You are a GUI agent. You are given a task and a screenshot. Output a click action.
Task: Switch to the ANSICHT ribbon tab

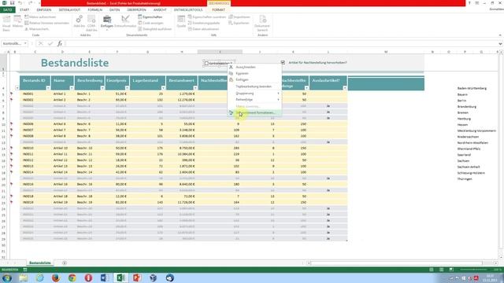pos(160,9)
